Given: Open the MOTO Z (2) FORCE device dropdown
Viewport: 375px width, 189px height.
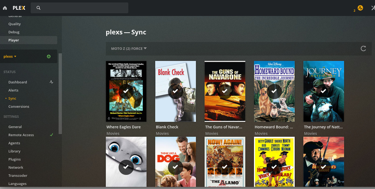Looking at the screenshot, I should click(x=129, y=48).
